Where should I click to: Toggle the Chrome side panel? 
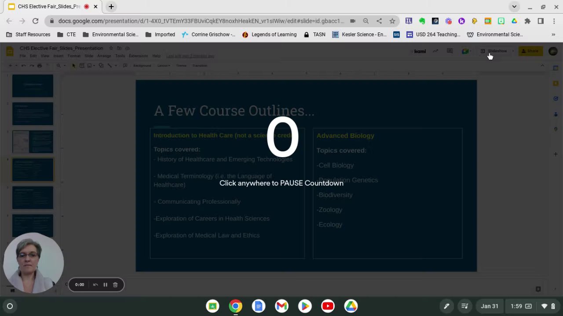[541, 21]
